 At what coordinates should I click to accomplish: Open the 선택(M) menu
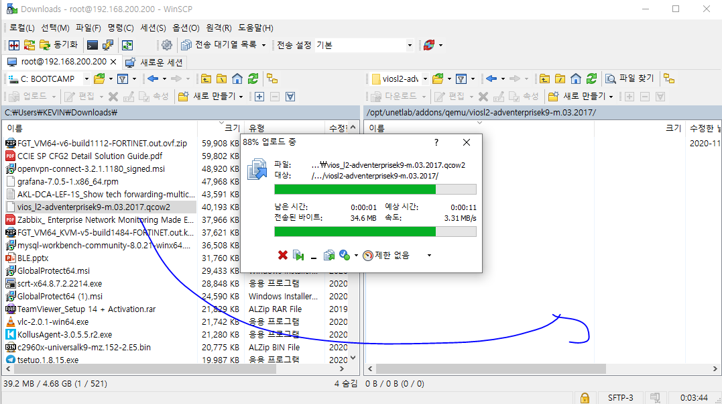(x=55, y=28)
